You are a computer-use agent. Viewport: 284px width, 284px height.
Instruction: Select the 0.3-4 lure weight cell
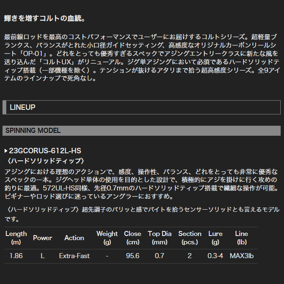[x=215, y=256]
